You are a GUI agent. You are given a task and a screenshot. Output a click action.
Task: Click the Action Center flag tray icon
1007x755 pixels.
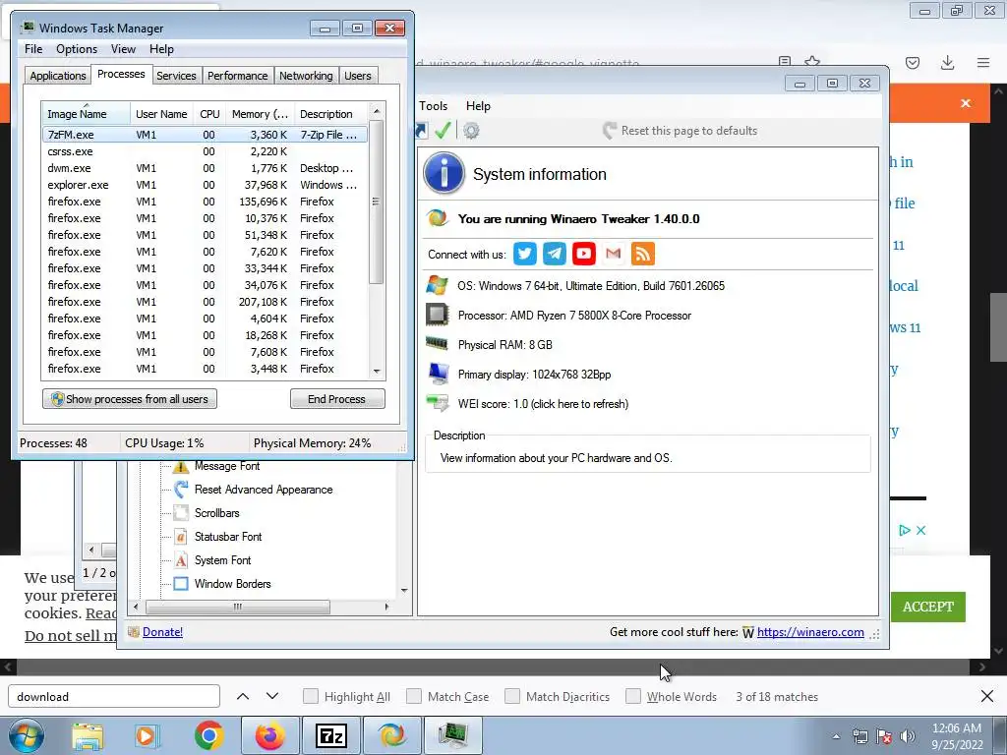point(884,736)
